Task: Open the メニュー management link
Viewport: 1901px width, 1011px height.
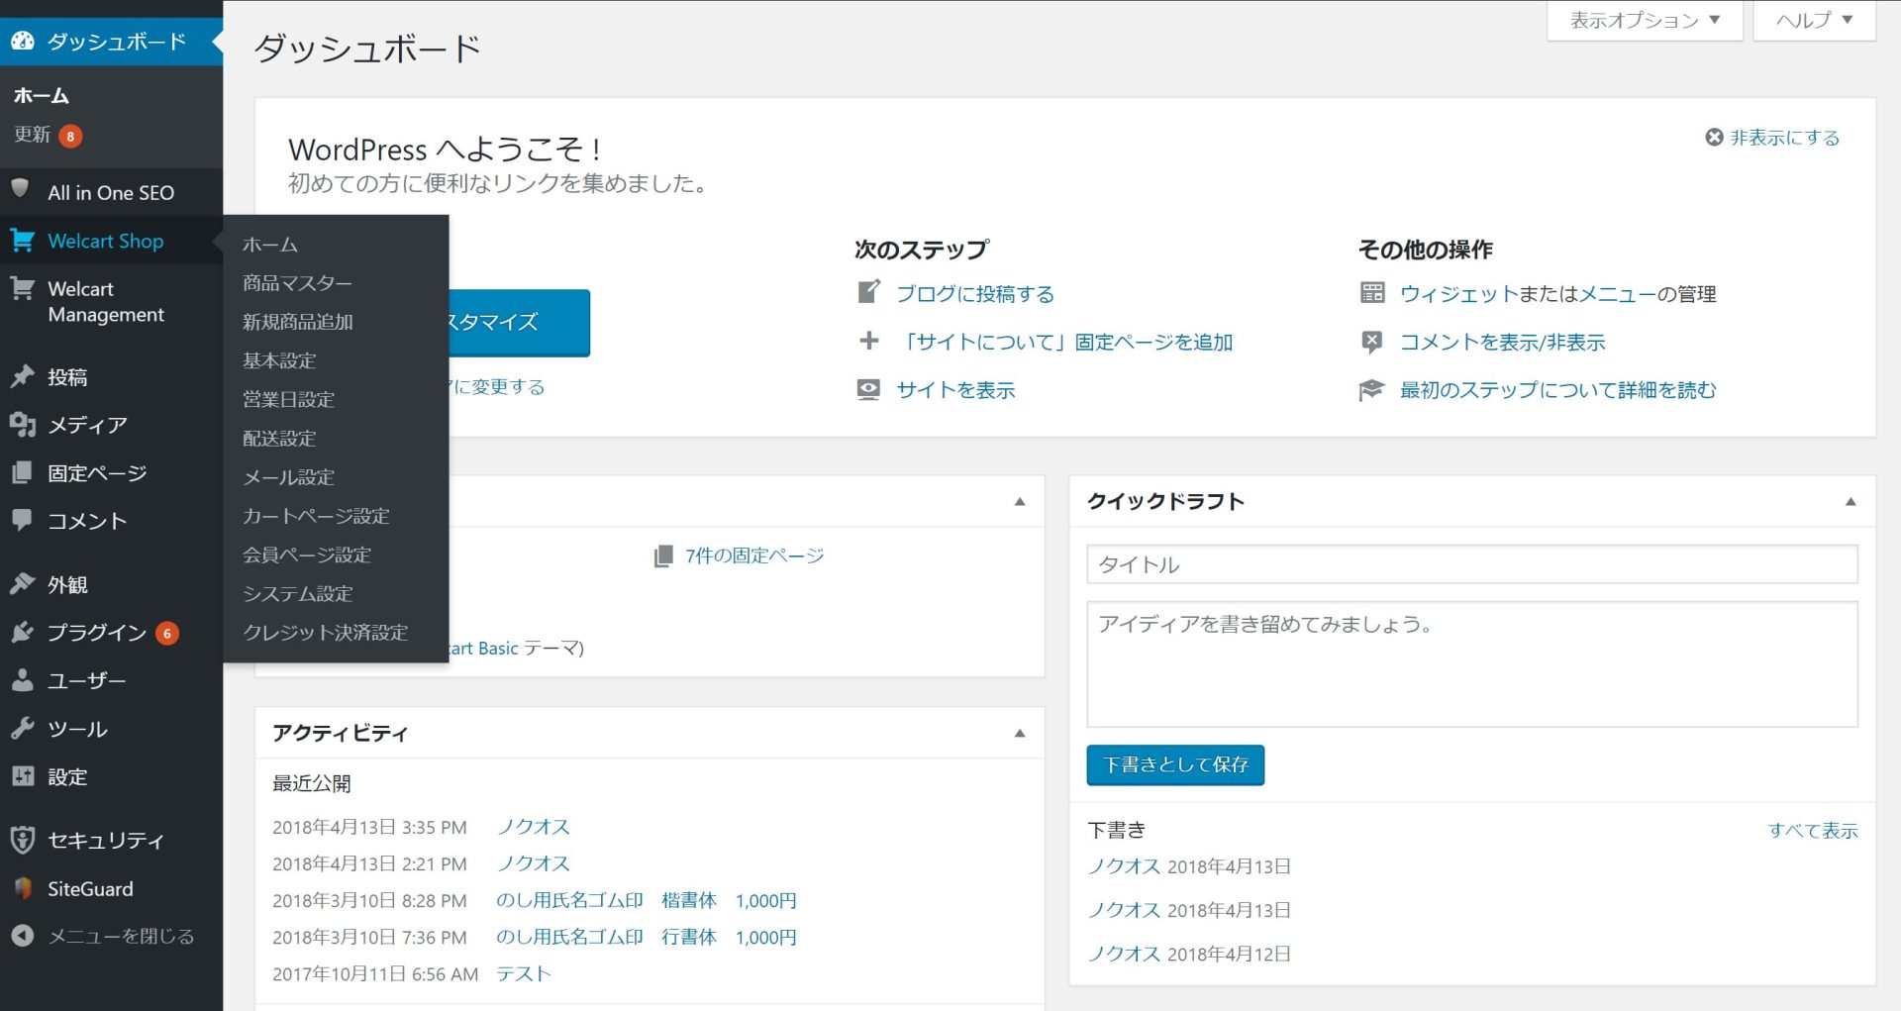Action: coord(1618,293)
